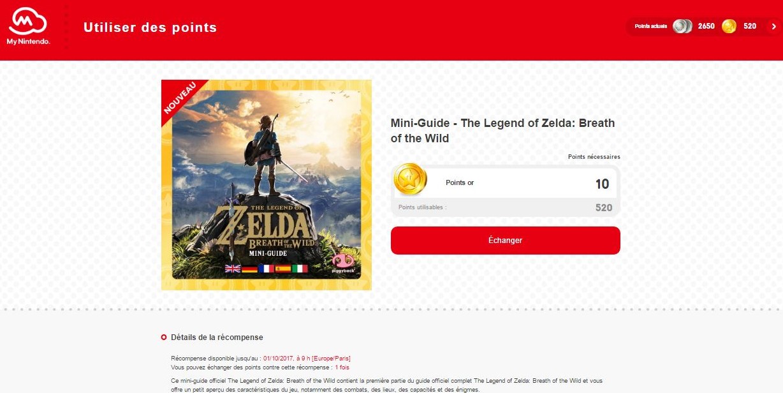The width and height of the screenshot is (783, 393).
Task: Click the Utiliser des points header title
Action: click(x=150, y=27)
